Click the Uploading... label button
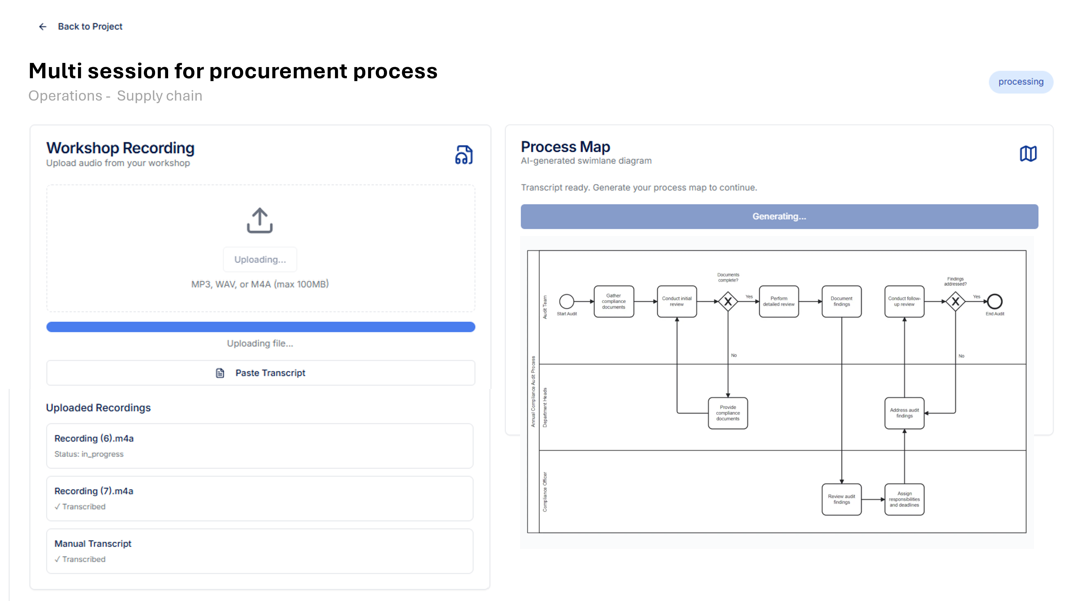This screenshot has height=601, width=1066. [260, 259]
